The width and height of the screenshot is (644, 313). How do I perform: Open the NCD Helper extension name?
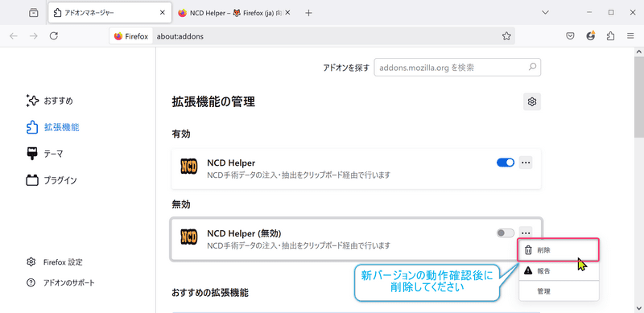coord(231,163)
